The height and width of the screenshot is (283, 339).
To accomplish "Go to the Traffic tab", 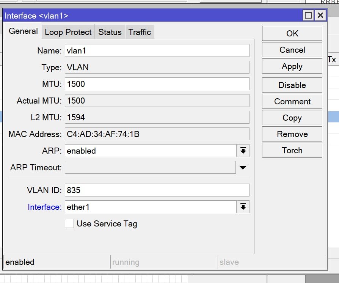I will click(x=140, y=32).
